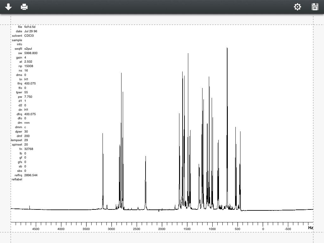Image resolution: width=324 pixels, height=243 pixels.
Task: Click the -500 tick label on axis
Action: pos(288,229)
